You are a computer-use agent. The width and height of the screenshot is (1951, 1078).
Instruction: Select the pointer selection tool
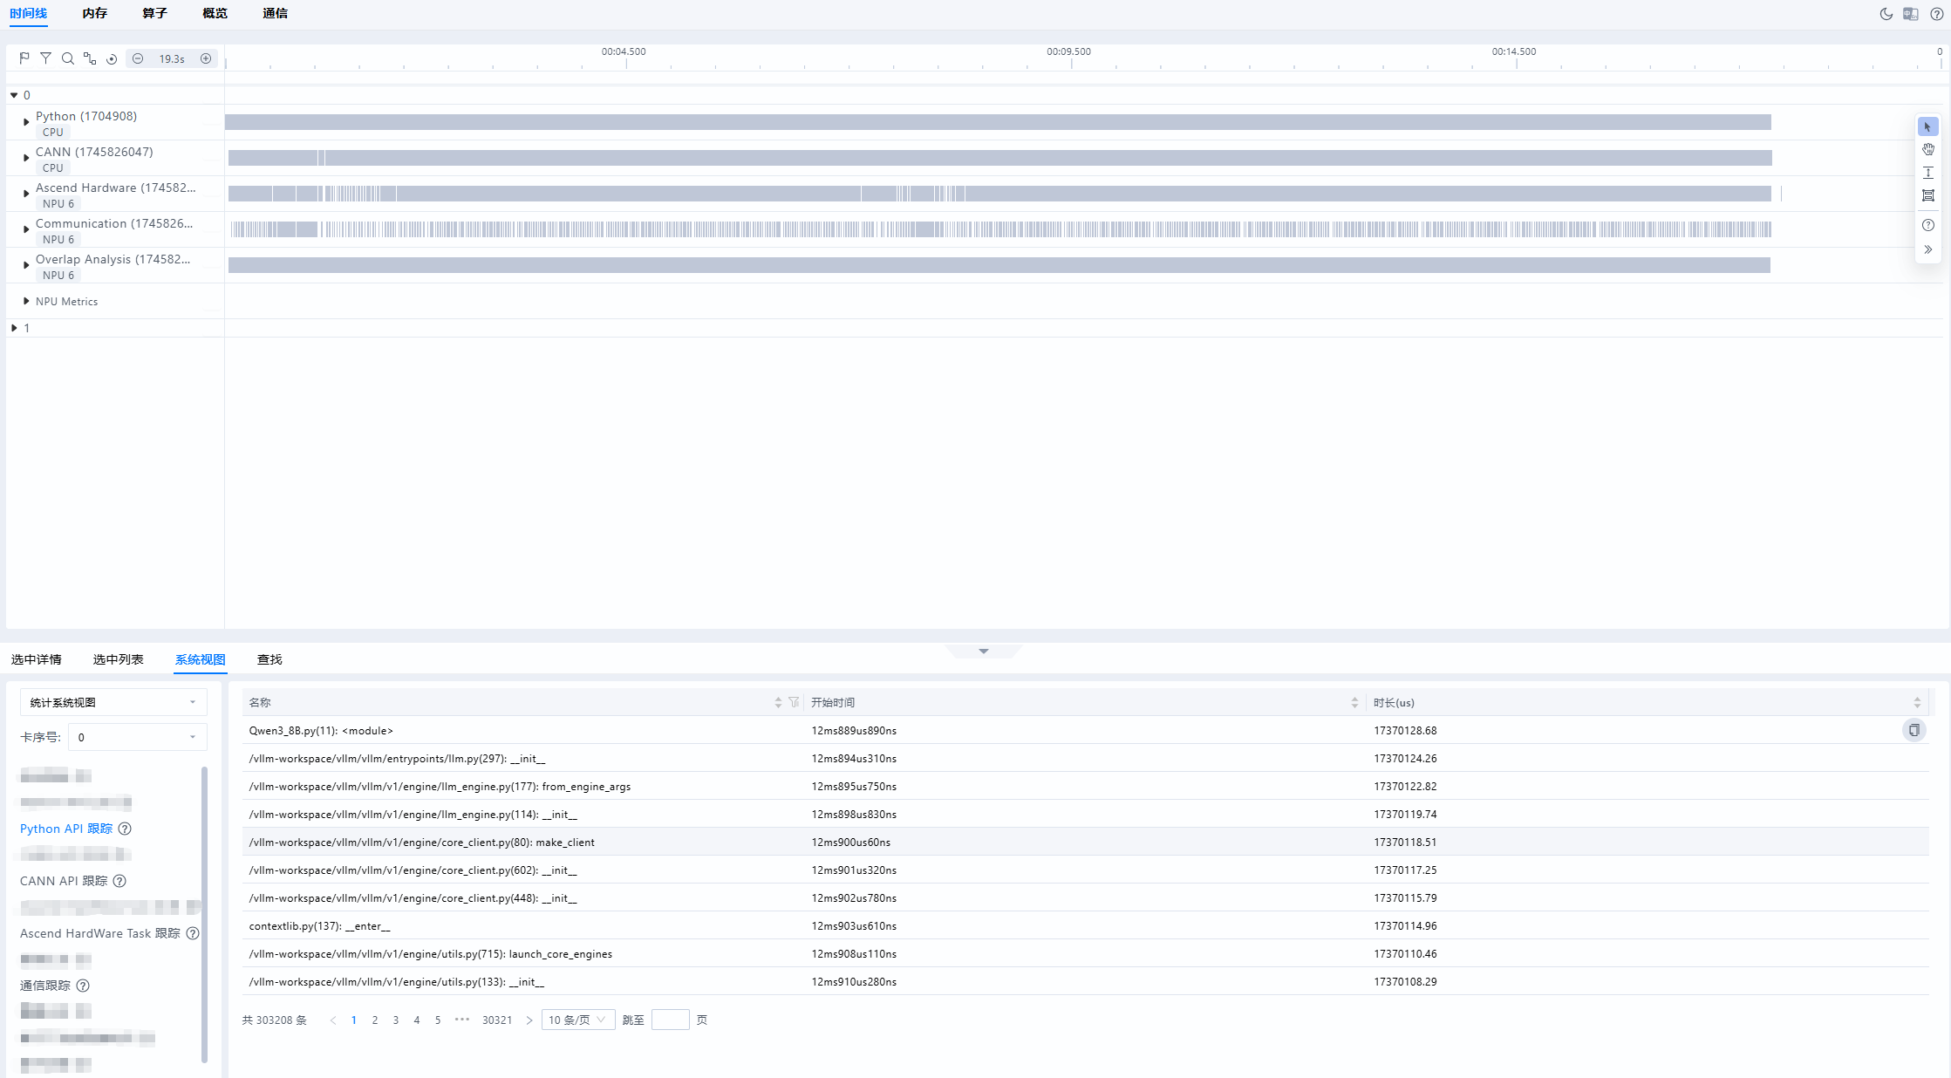pyautogui.click(x=1928, y=126)
